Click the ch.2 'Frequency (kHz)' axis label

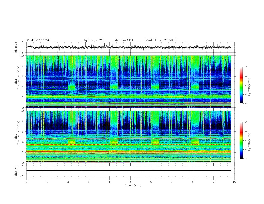(18, 132)
